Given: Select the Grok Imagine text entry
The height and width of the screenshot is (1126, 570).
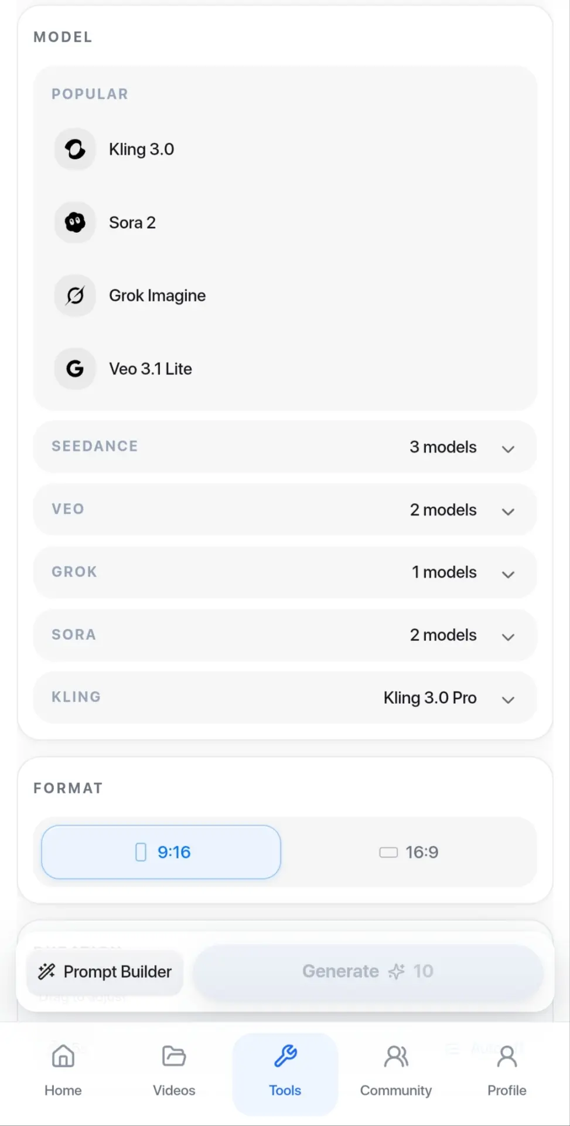Looking at the screenshot, I should click(x=157, y=296).
